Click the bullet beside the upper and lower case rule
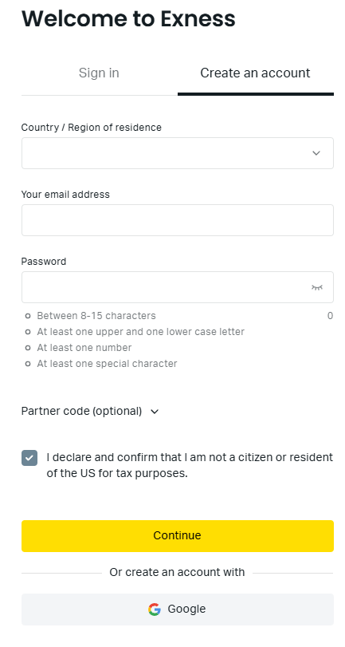The width and height of the screenshot is (345, 647). pyautogui.click(x=28, y=332)
